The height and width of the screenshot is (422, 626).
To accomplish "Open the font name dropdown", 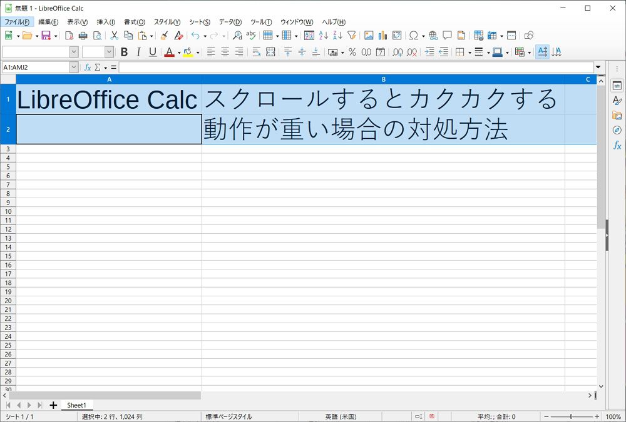I will pyautogui.click(x=74, y=53).
